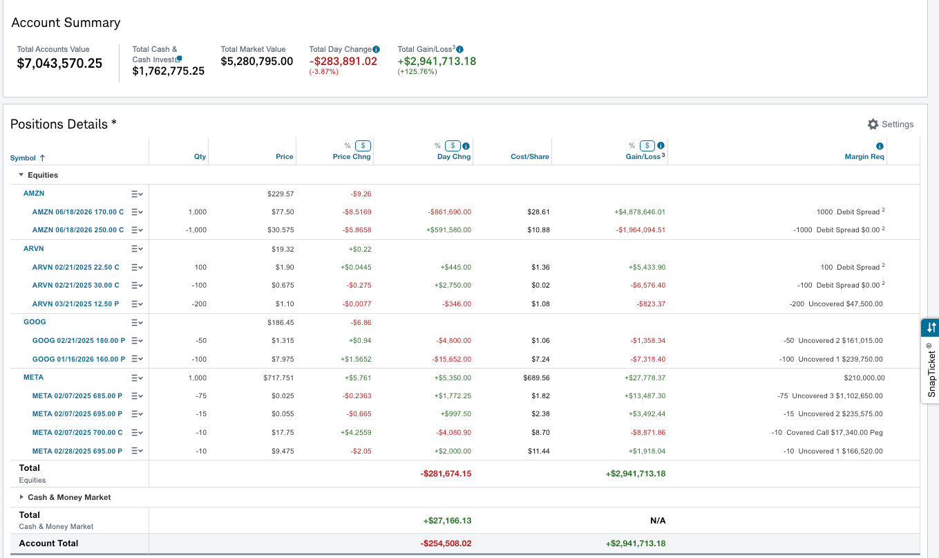Open the AMZN 06/18/2026 250.00 C option link
This screenshot has height=558, width=939.
coord(78,230)
